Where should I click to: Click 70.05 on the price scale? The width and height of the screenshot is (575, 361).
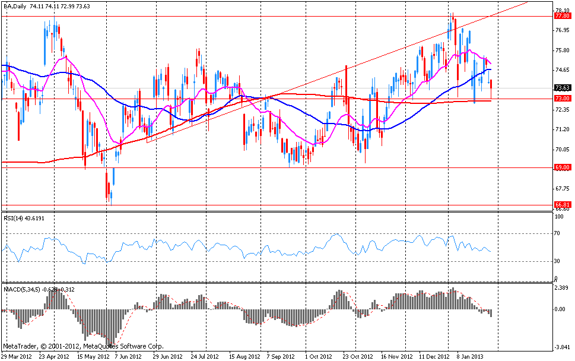[x=562, y=149]
